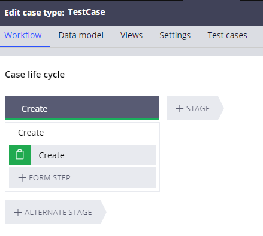Add an alternate stage
This screenshot has width=263, height=236.
tap(55, 212)
